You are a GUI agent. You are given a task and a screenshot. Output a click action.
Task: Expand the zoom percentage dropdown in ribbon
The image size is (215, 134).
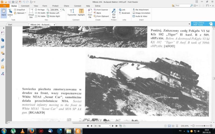(60, 10)
